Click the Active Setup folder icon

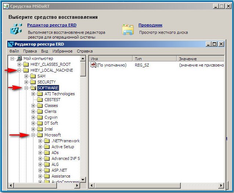pyautogui.click(x=47, y=147)
